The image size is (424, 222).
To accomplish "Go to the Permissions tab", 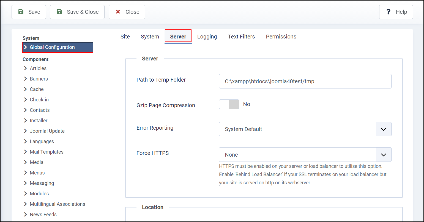I will (281, 37).
